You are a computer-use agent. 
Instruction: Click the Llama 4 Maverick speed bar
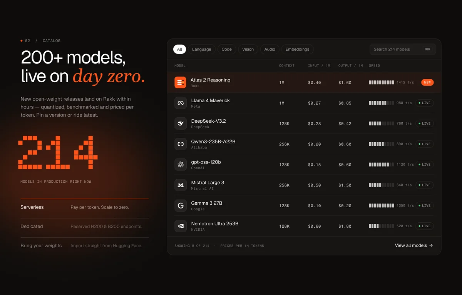point(382,103)
